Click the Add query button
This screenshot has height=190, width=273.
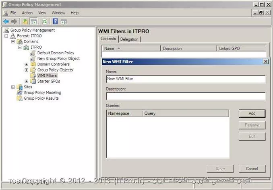click(252, 113)
